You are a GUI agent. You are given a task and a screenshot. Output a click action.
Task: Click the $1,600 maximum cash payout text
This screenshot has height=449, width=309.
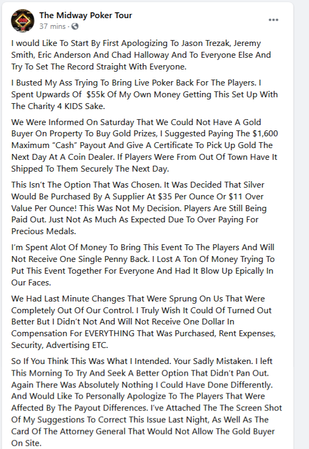[x=265, y=134]
